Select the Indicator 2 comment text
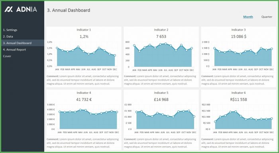Image resolution: width=279 pixels, height=153 pixels. tap(160, 80)
